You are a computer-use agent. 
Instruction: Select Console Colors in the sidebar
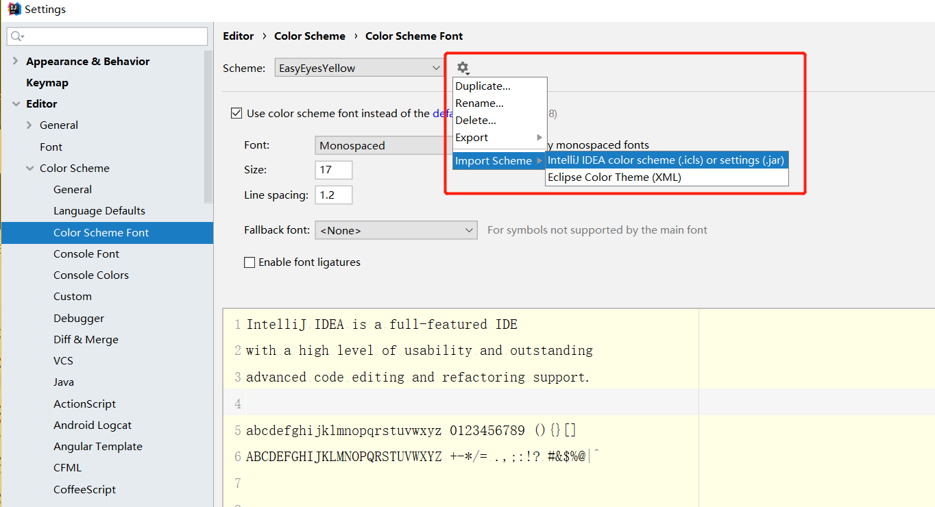click(x=90, y=275)
